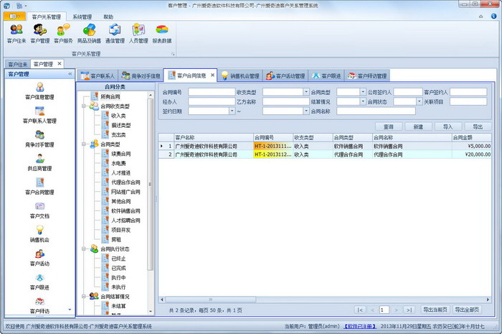Screen dimensions: 502x334
Task: Select 收入类 tree node
Action: (118, 116)
